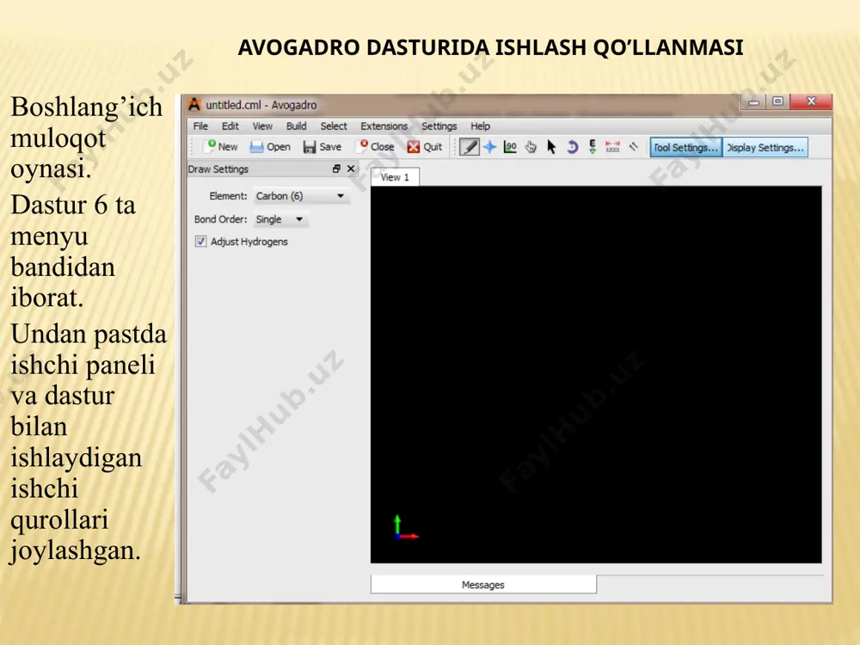Open the Settings menu
860x645 pixels.
click(x=439, y=126)
